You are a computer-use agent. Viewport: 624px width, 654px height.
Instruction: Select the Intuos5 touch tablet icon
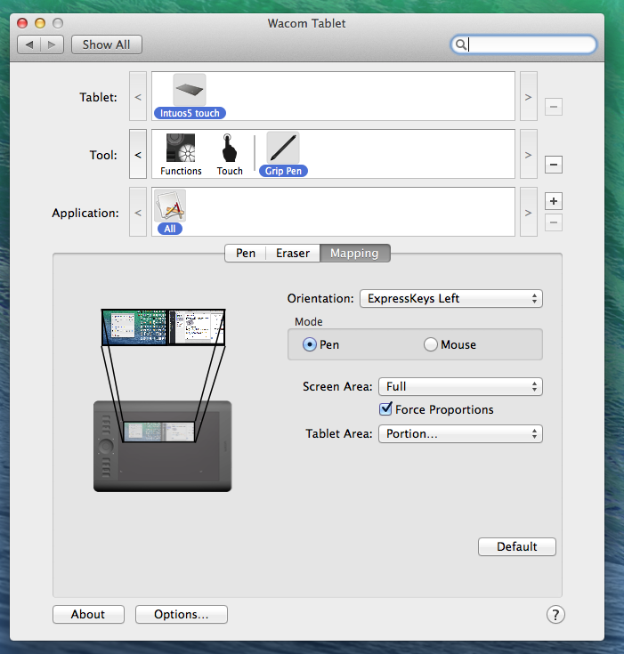[x=190, y=90]
